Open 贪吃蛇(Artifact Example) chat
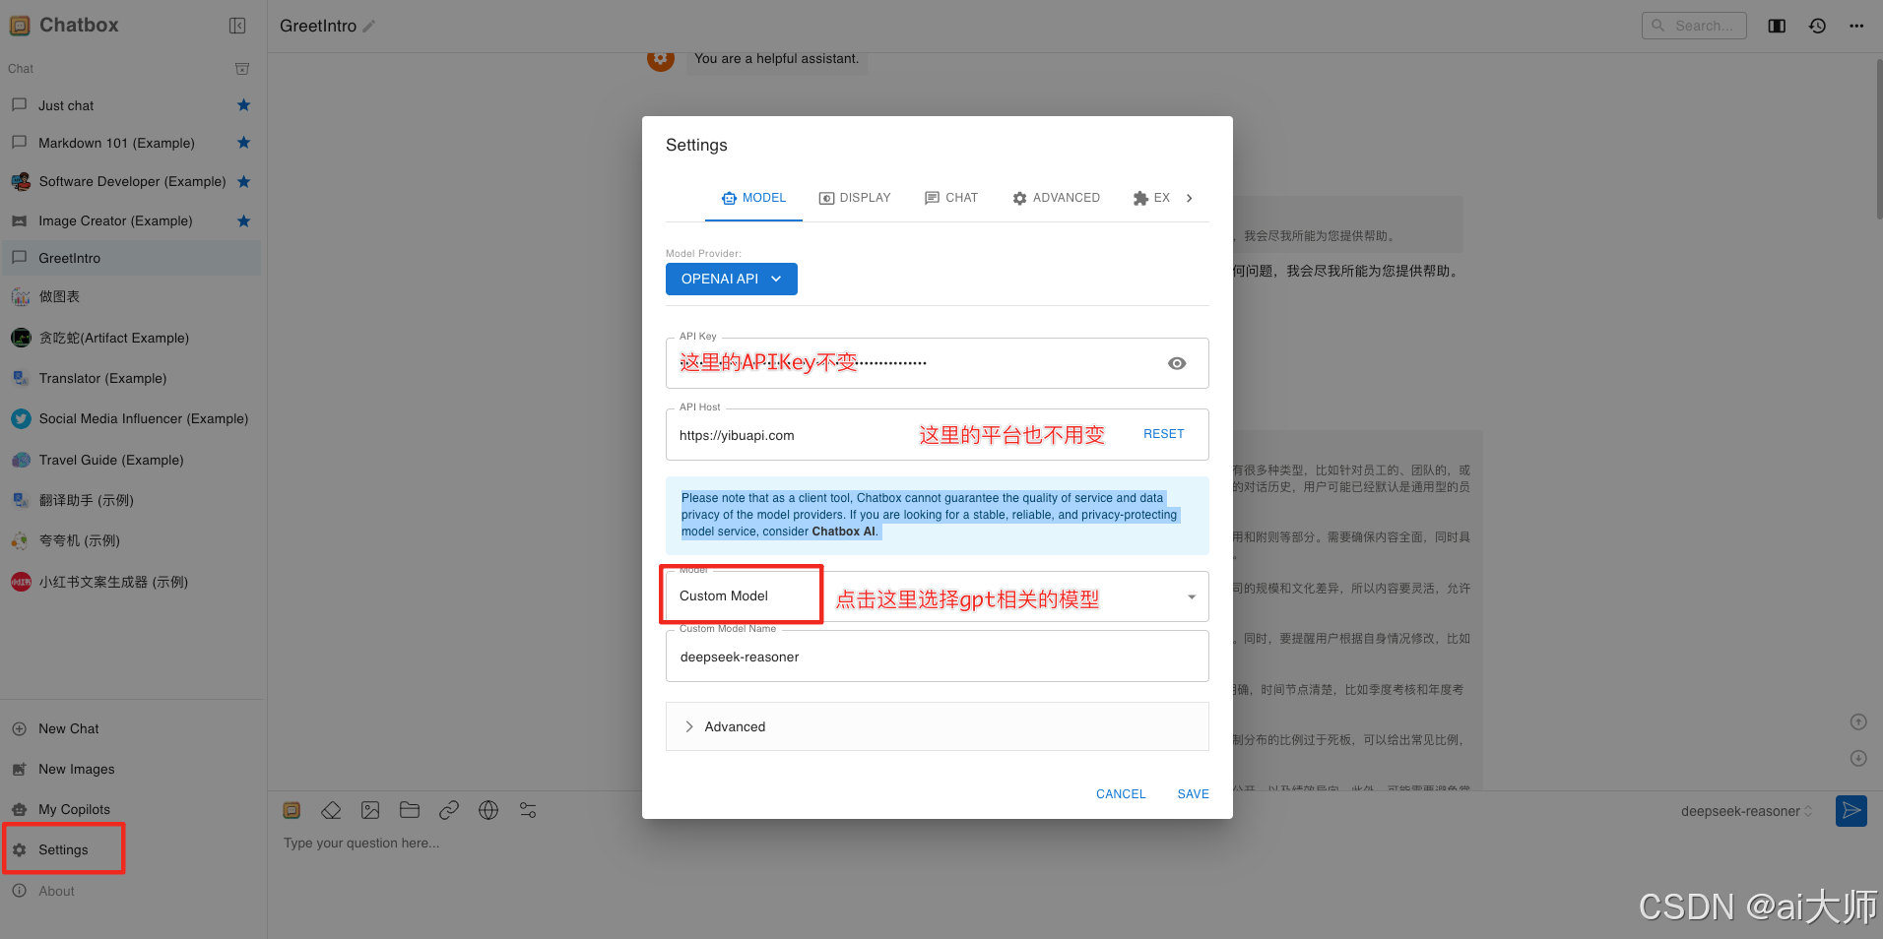Viewport: 1883px width, 939px height. click(131, 338)
